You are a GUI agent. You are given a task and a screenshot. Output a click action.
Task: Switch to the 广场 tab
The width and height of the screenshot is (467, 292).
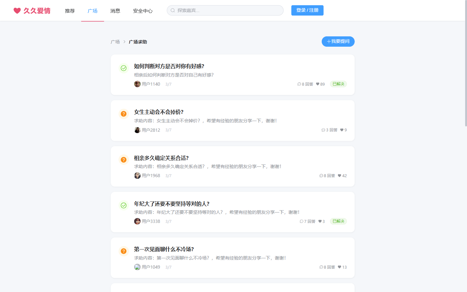[92, 11]
